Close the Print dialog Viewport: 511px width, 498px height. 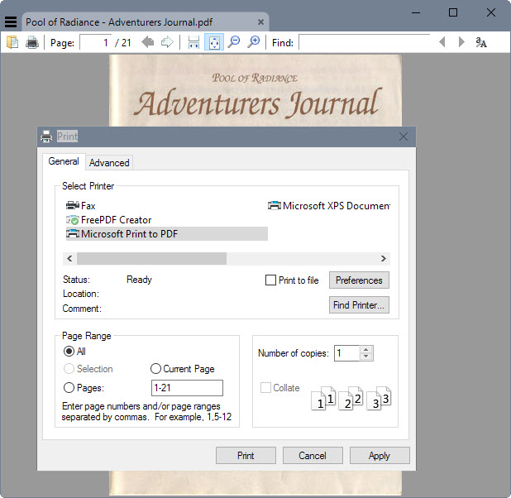click(404, 136)
